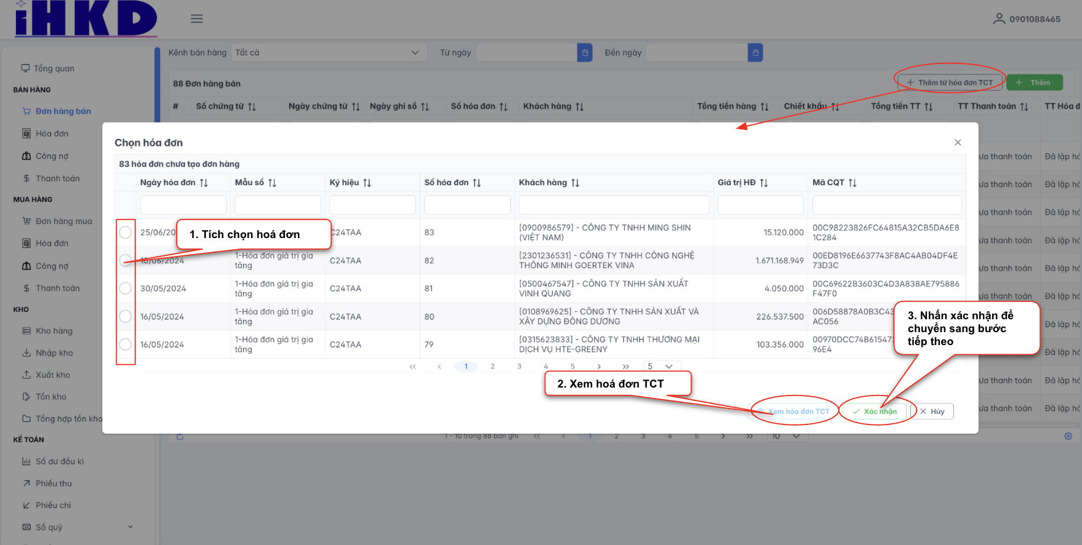Open Tổng quan in sidebar

click(54, 68)
